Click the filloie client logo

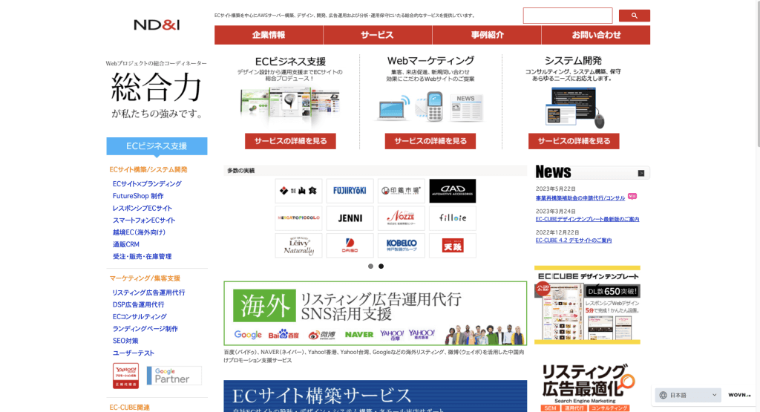coord(453,218)
